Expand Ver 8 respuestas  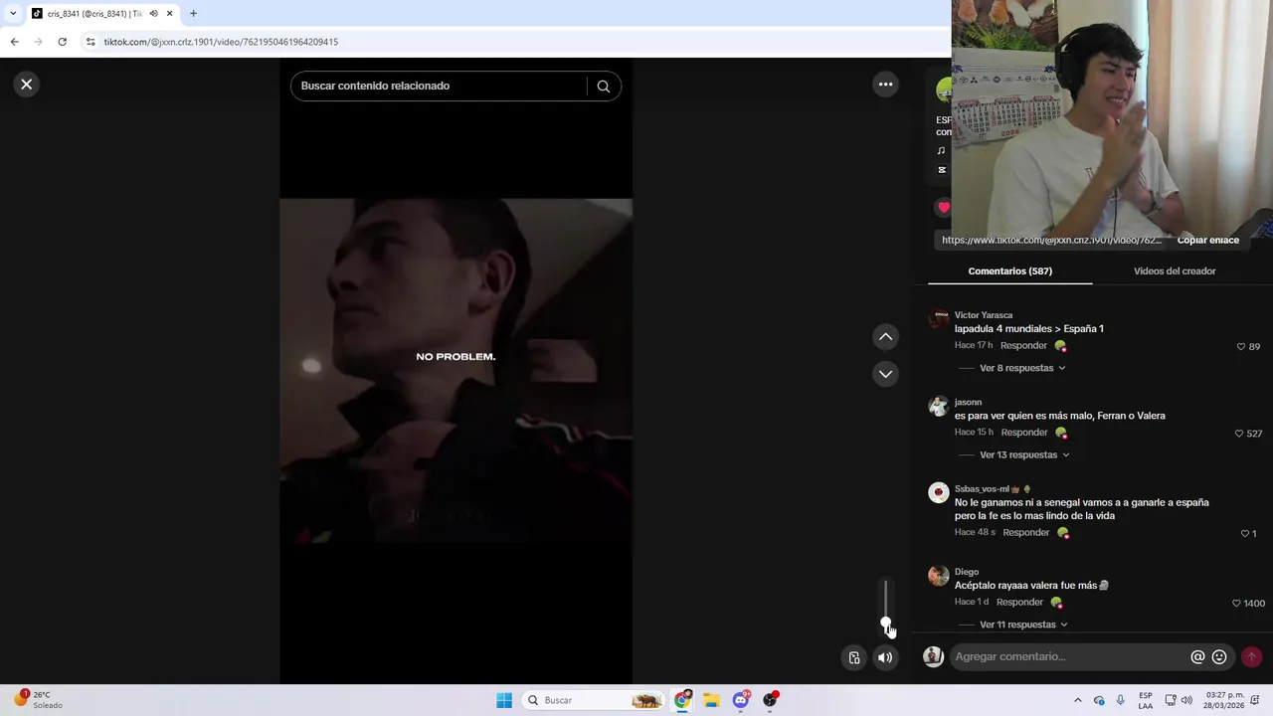click(x=1022, y=368)
